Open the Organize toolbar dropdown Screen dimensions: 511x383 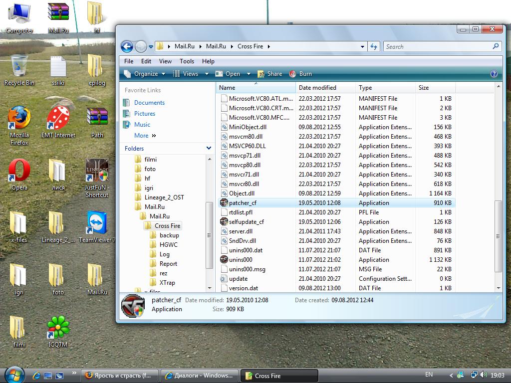pyautogui.click(x=145, y=74)
